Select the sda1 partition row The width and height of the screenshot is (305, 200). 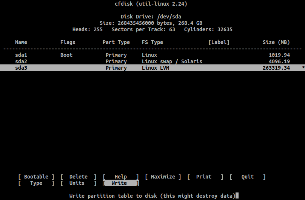point(21,55)
